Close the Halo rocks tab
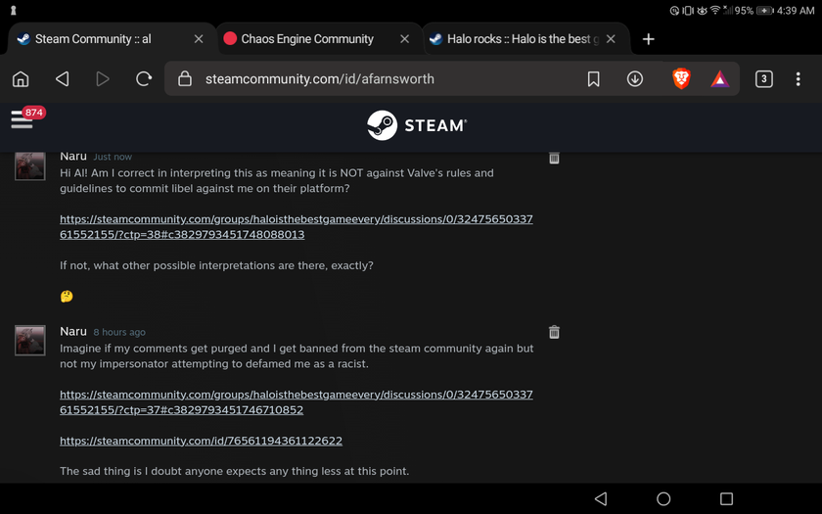 tap(611, 39)
